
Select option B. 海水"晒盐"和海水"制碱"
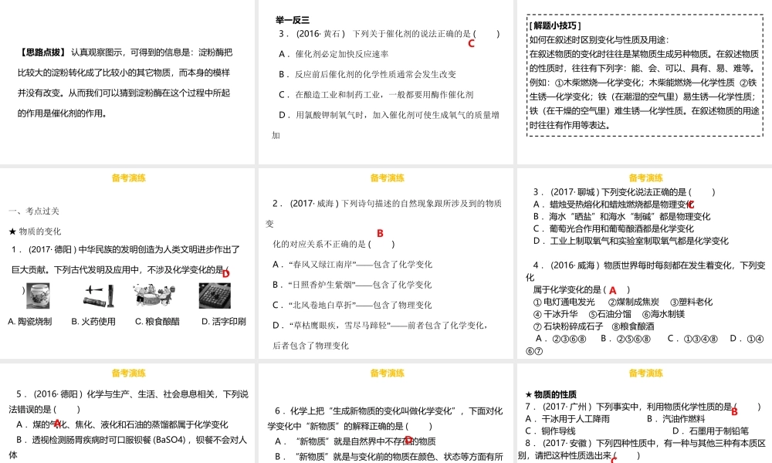pos(621,217)
